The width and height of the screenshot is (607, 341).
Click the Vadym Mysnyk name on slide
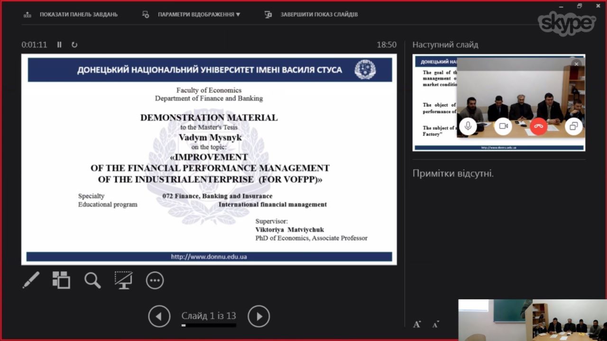point(210,137)
